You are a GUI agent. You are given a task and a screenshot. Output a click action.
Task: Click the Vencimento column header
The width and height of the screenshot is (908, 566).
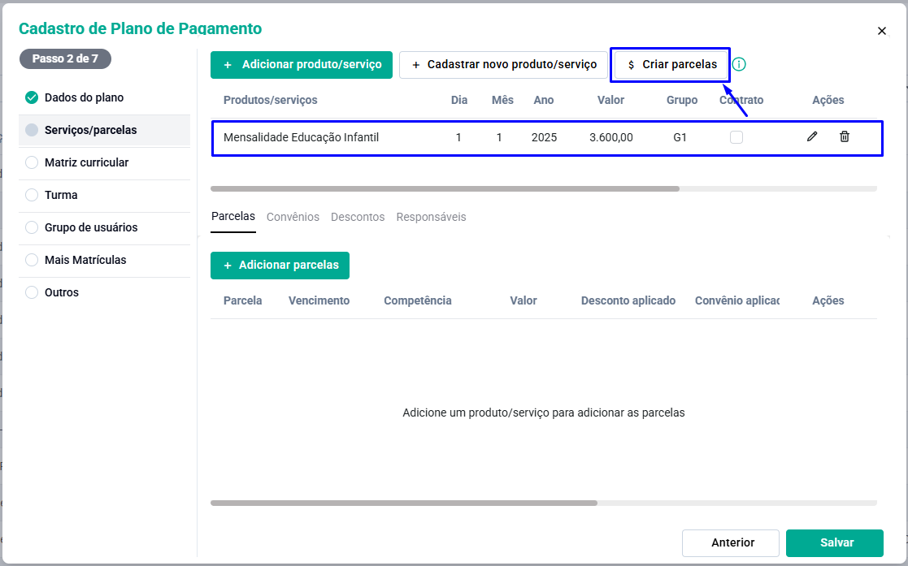pyautogui.click(x=319, y=300)
